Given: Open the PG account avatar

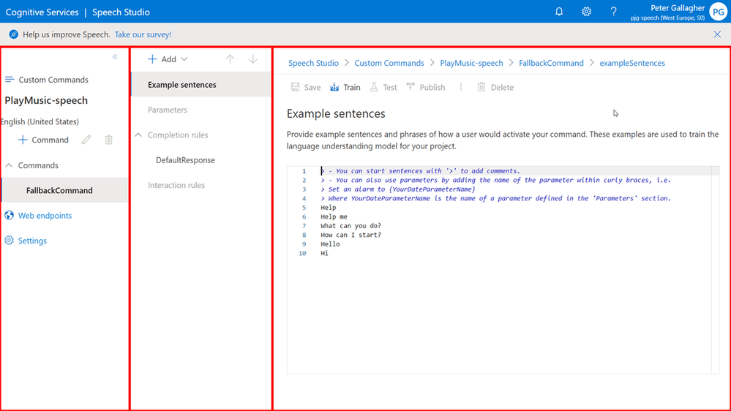Looking at the screenshot, I should [x=719, y=12].
